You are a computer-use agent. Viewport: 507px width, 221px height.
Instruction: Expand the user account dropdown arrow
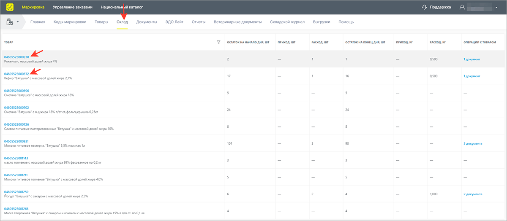[496, 8]
